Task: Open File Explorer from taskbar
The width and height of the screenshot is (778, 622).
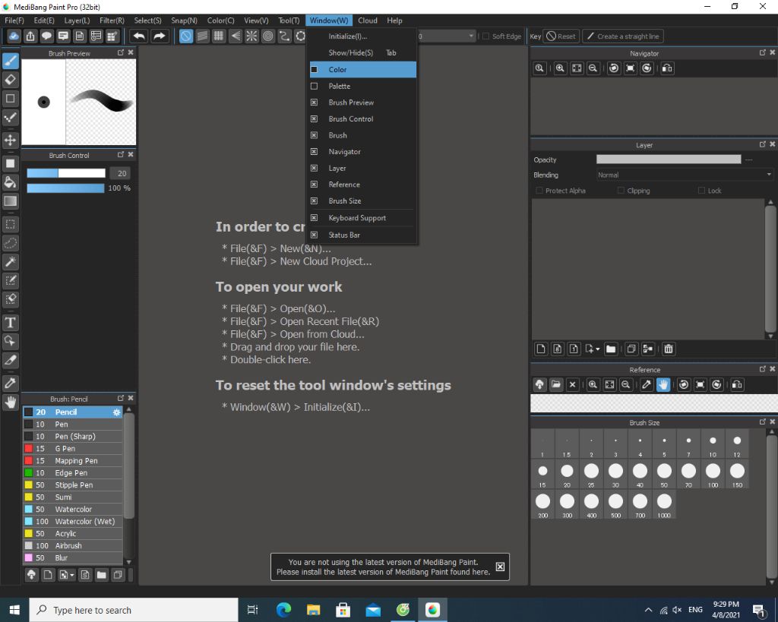Action: tap(314, 610)
